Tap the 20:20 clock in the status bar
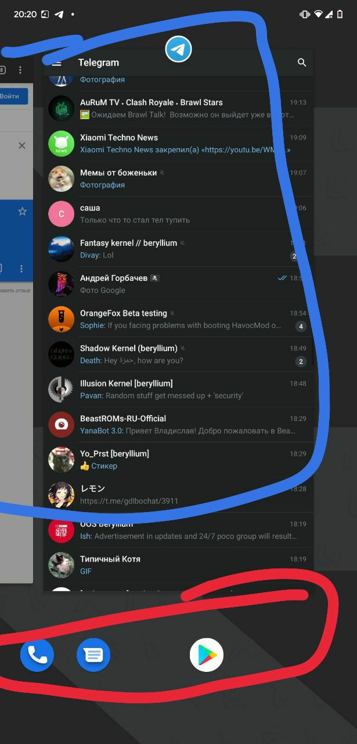Image resolution: width=357 pixels, height=744 pixels. pyautogui.click(x=25, y=14)
